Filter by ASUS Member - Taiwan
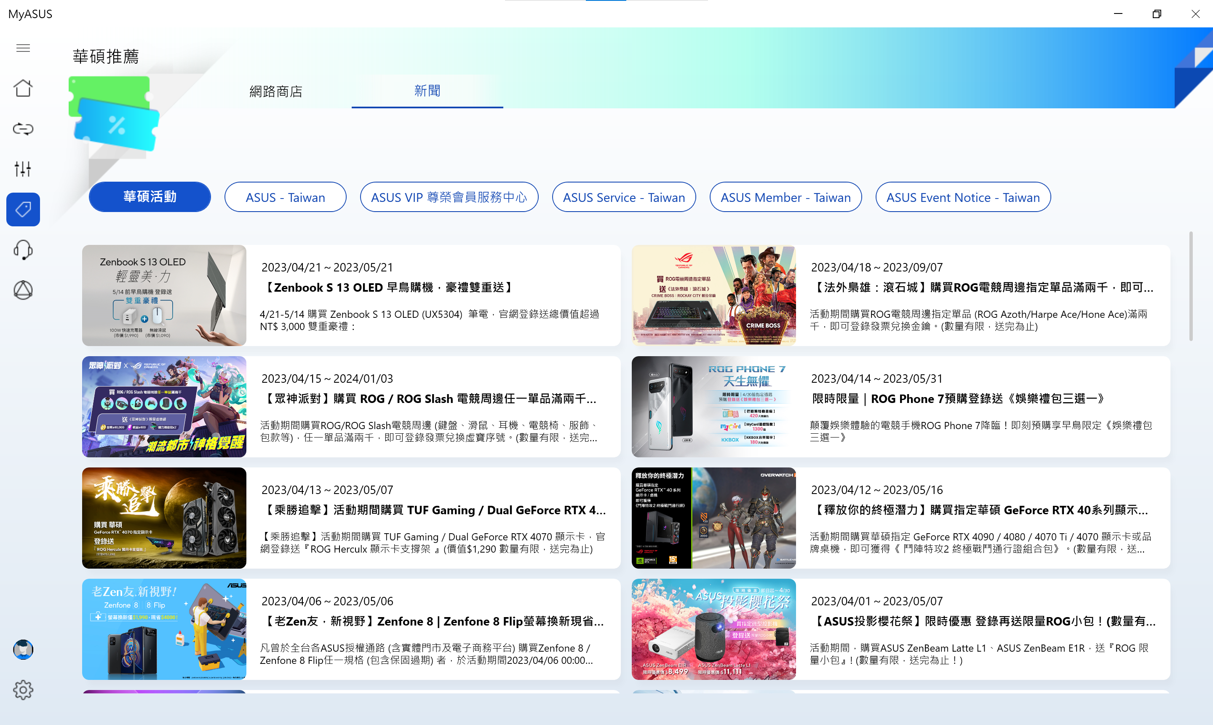The width and height of the screenshot is (1213, 725). [x=786, y=197]
